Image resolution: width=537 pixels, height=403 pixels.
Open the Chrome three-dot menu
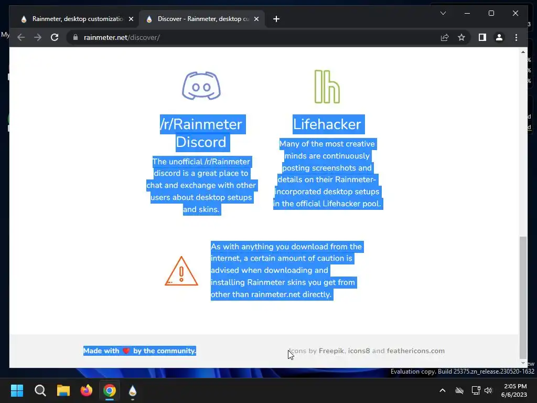pyautogui.click(x=516, y=37)
